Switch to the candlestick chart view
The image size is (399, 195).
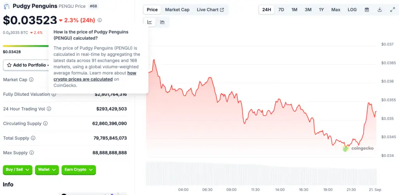coord(162,22)
